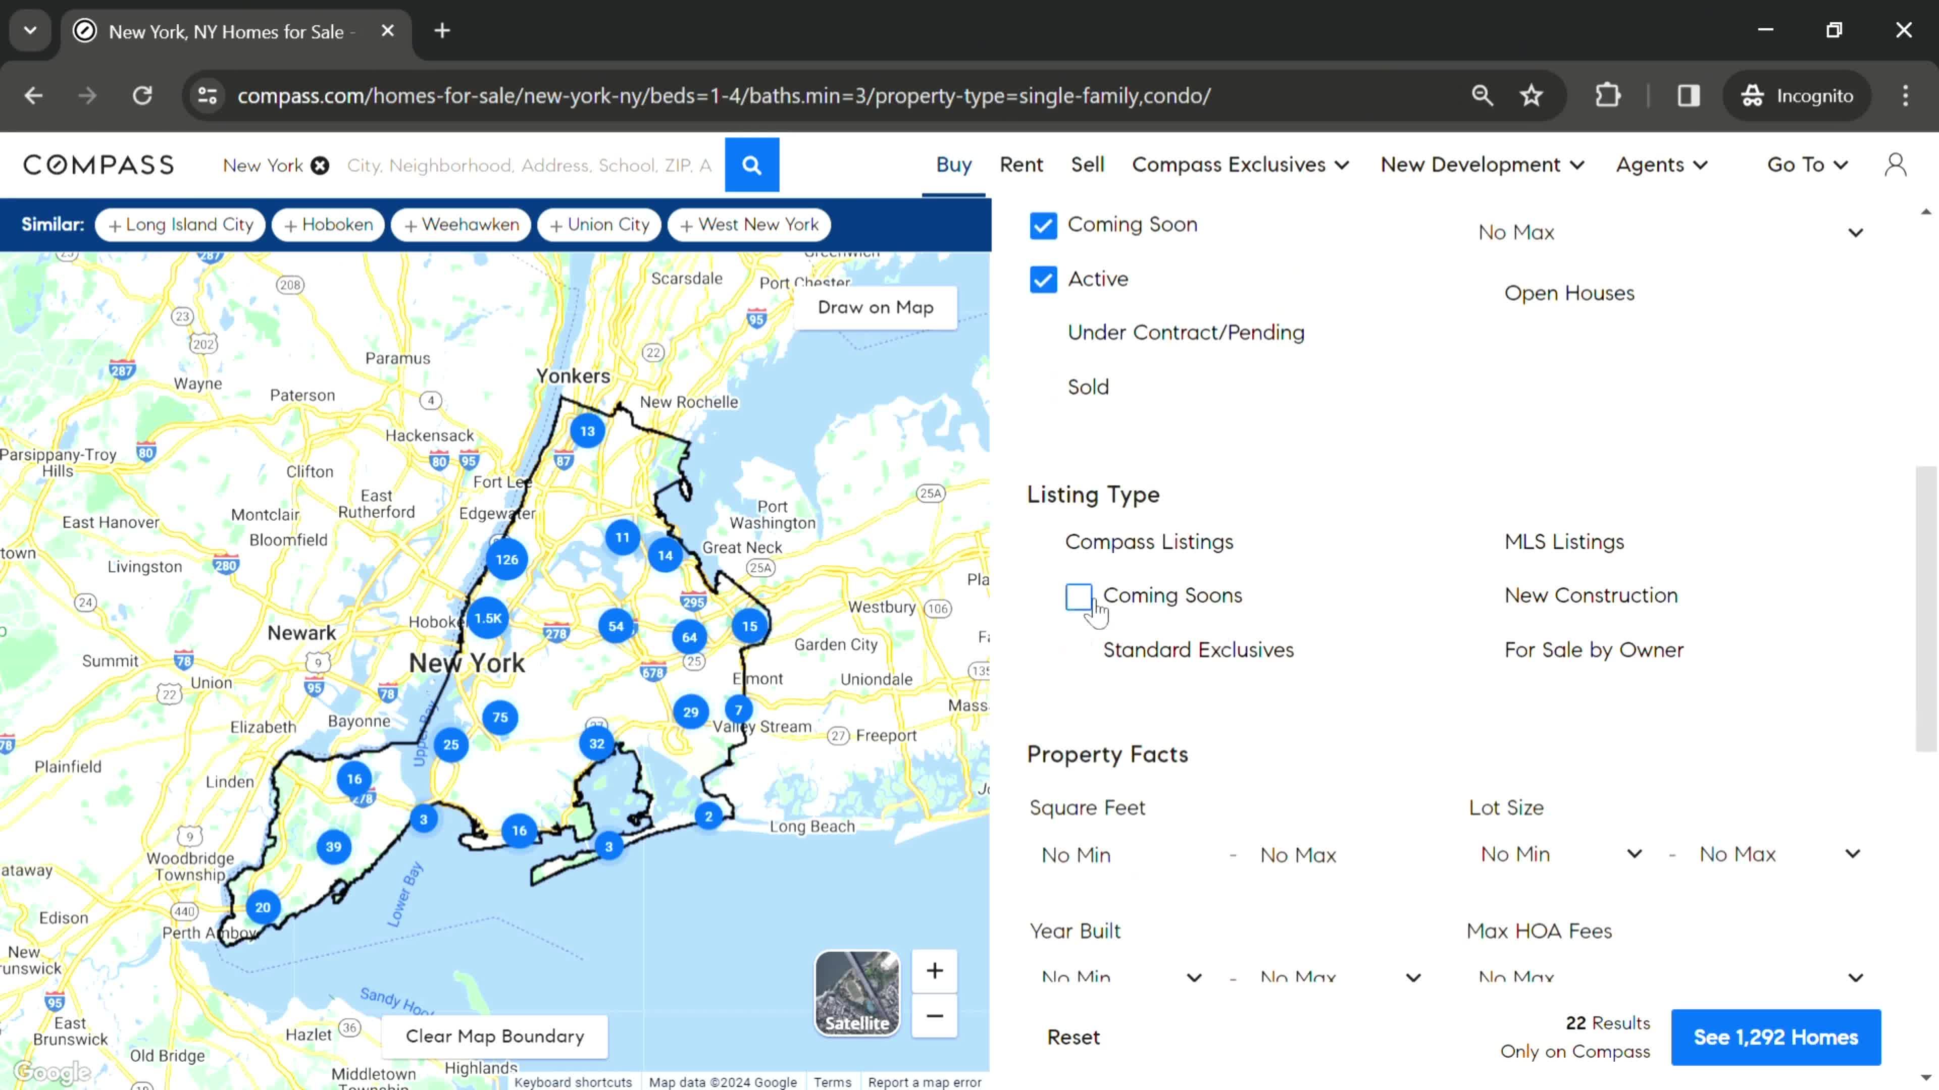Reload the page
The width and height of the screenshot is (1939, 1090).
pyautogui.click(x=142, y=95)
